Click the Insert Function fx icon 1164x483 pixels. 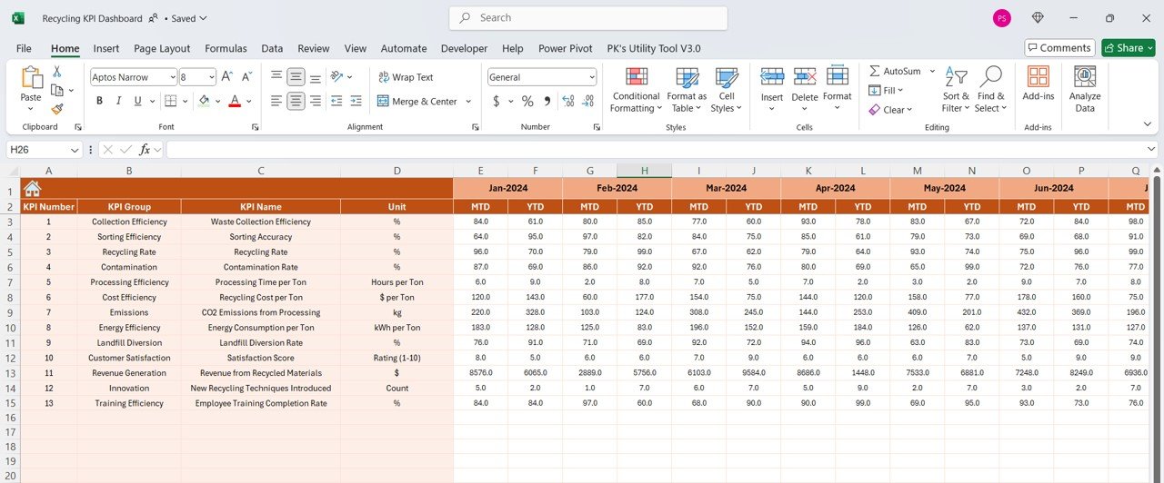pos(145,150)
